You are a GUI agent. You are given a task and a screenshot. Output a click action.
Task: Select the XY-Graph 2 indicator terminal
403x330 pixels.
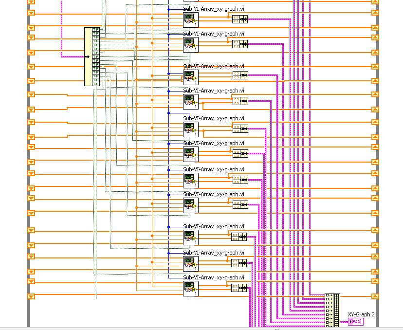[356, 322]
